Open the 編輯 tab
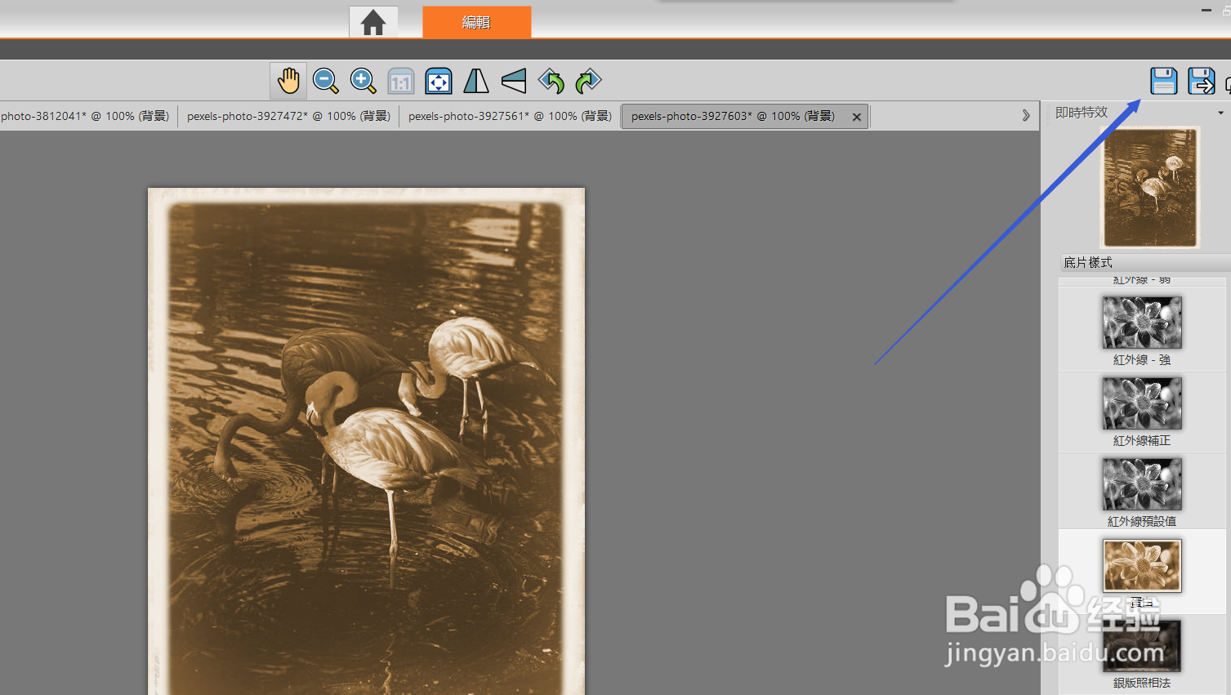This screenshot has height=695, width=1231. click(476, 22)
